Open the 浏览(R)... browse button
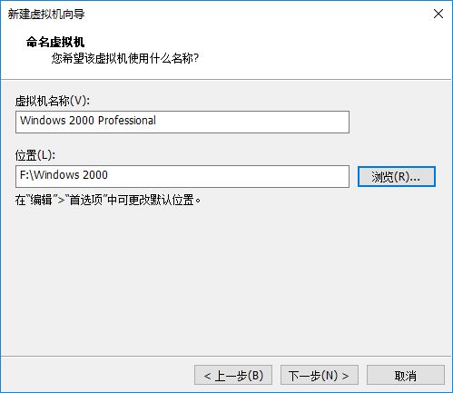The height and width of the screenshot is (393, 453). 397,176
